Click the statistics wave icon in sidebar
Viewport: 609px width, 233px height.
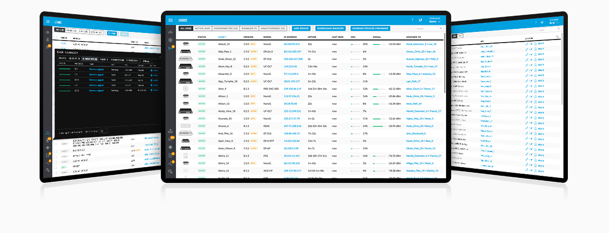pyautogui.click(x=171, y=163)
